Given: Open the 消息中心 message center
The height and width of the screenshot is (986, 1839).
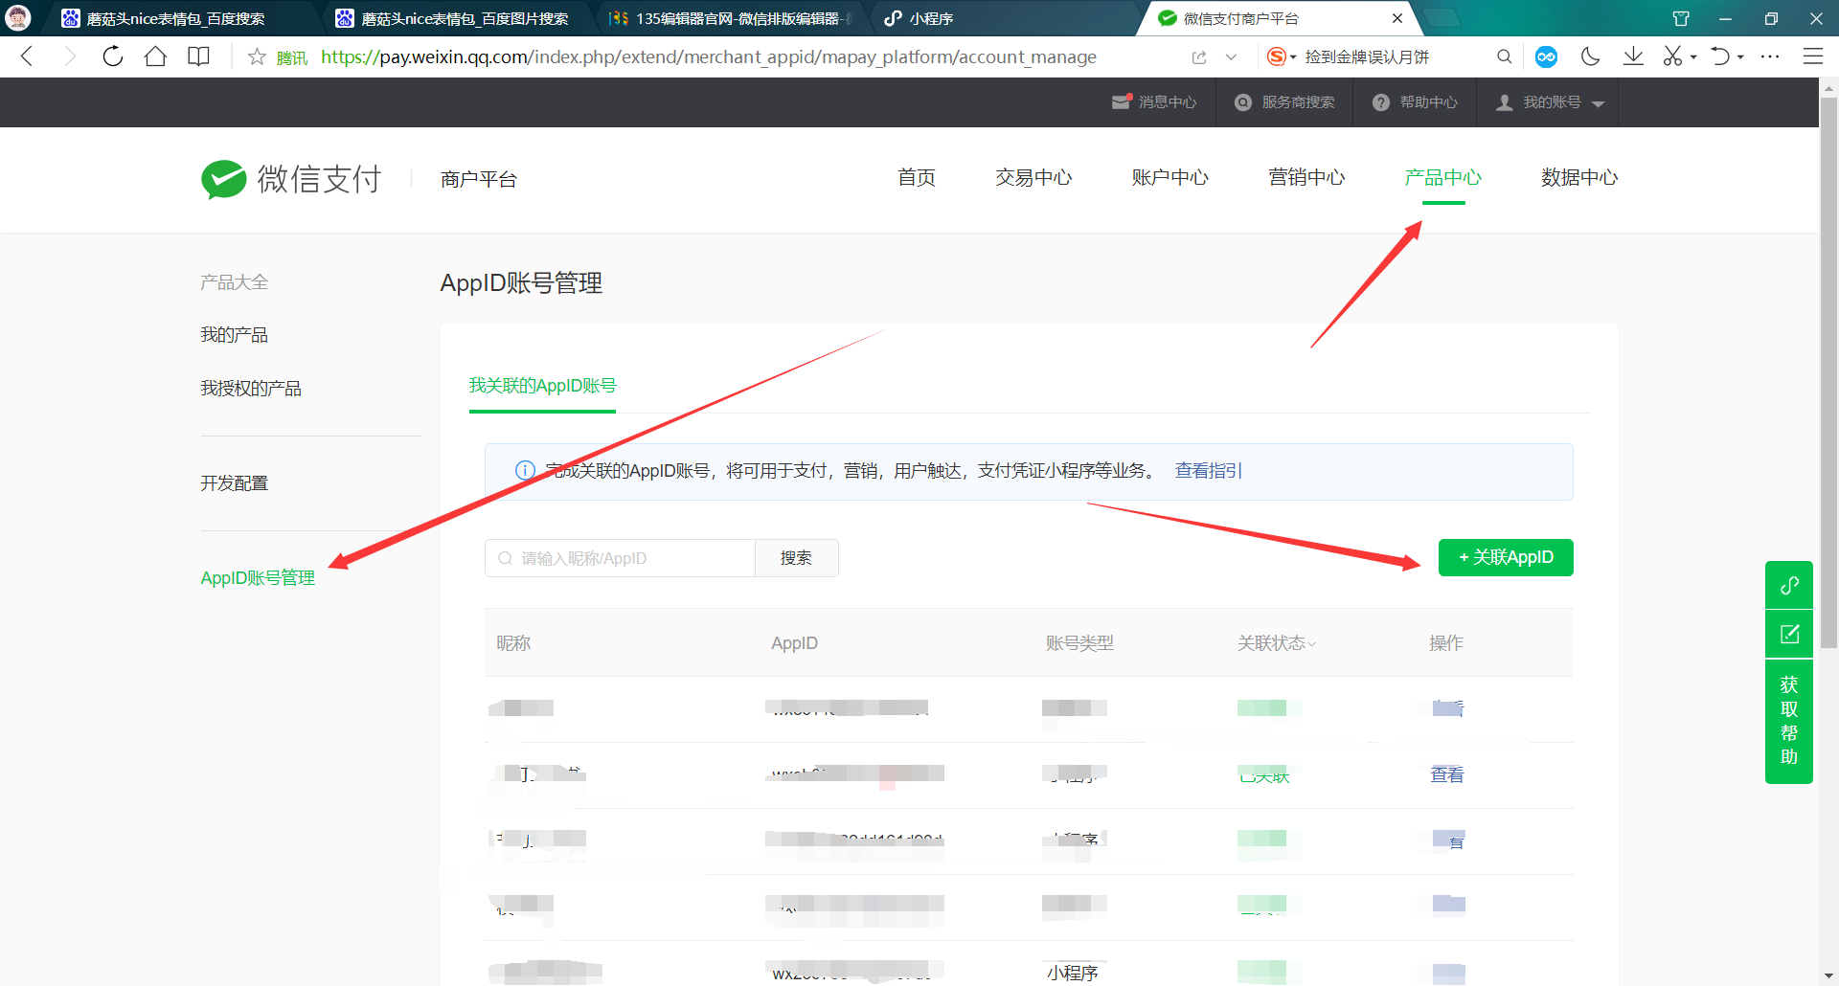Looking at the screenshot, I should 1154,102.
